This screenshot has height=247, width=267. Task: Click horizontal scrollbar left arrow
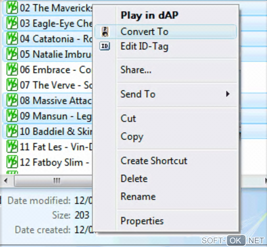6,181
